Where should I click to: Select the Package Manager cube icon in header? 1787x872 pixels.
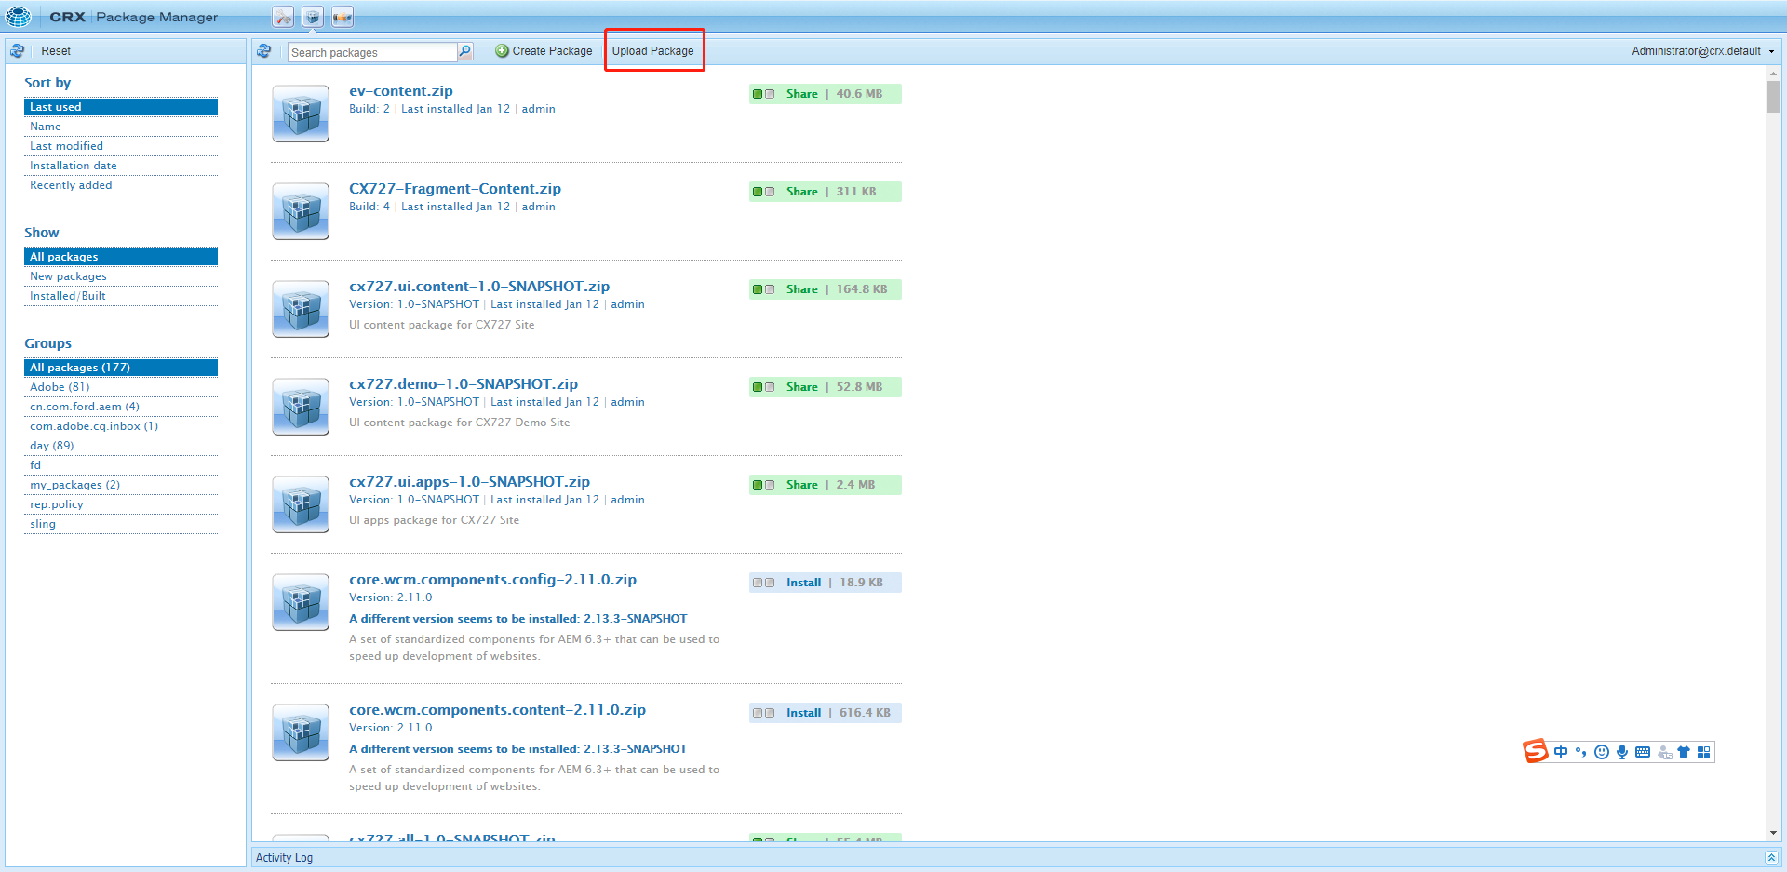pos(313,17)
